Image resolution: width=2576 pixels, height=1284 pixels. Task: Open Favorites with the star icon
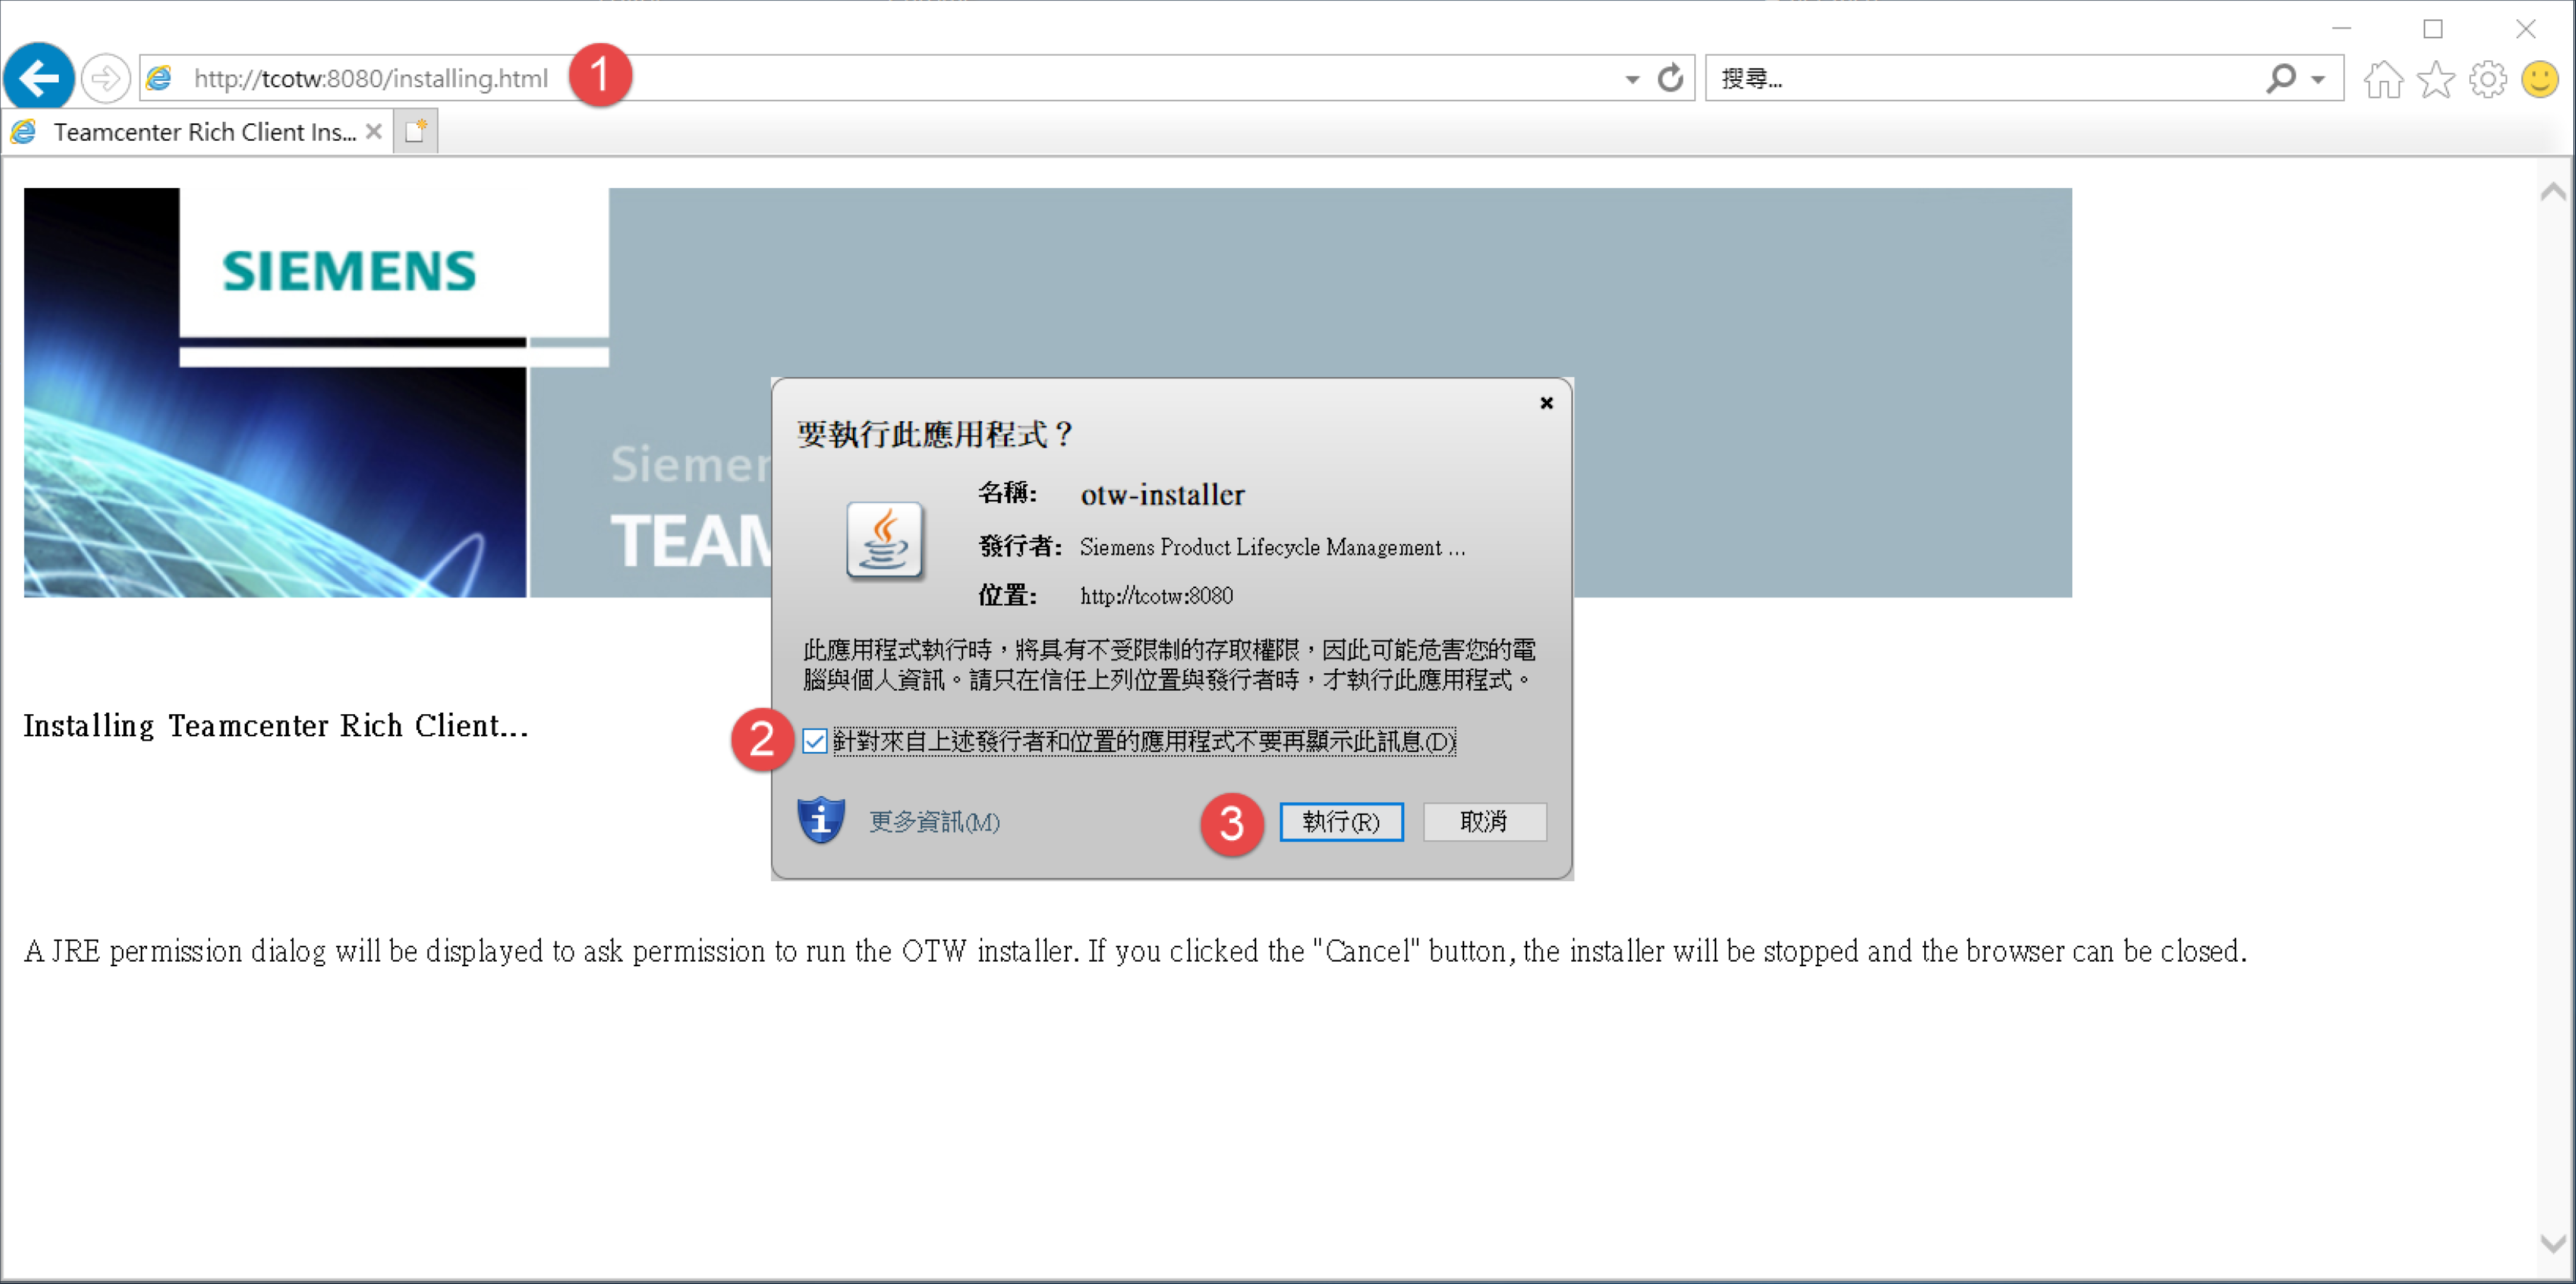click(2436, 79)
